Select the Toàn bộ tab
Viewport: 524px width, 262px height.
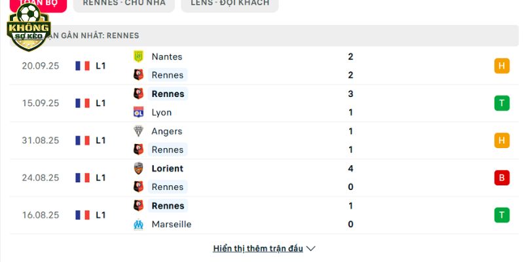pyautogui.click(x=38, y=4)
